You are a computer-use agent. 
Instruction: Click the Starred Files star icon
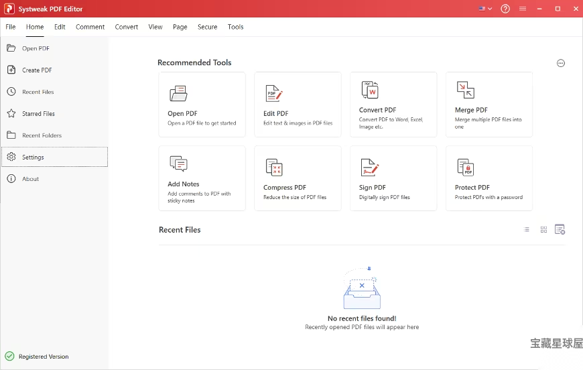[11, 113]
